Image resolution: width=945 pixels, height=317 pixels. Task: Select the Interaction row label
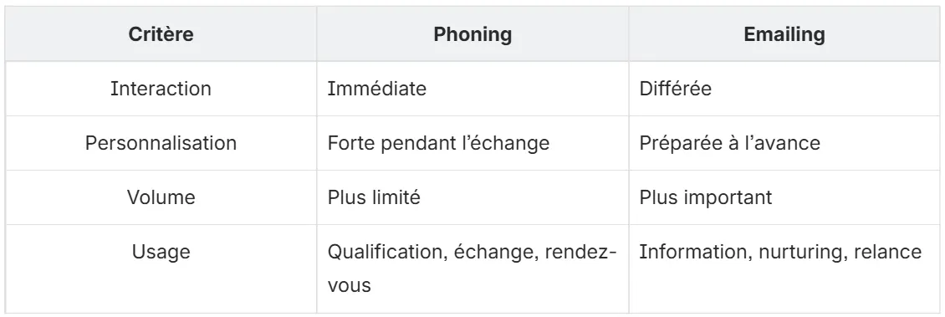(161, 89)
